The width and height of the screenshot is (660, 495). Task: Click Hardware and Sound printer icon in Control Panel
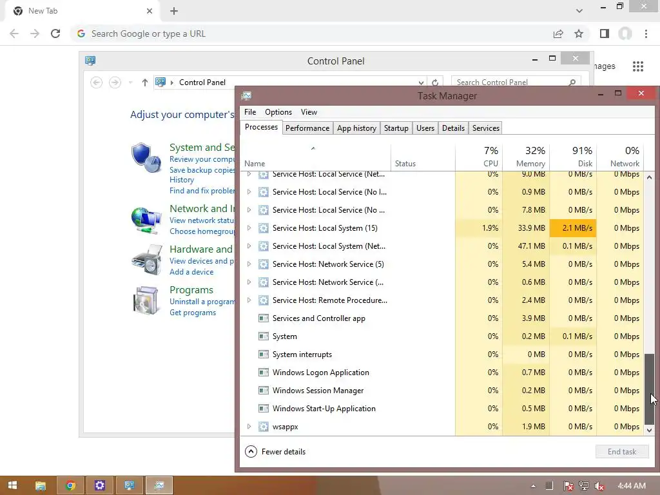(147, 260)
